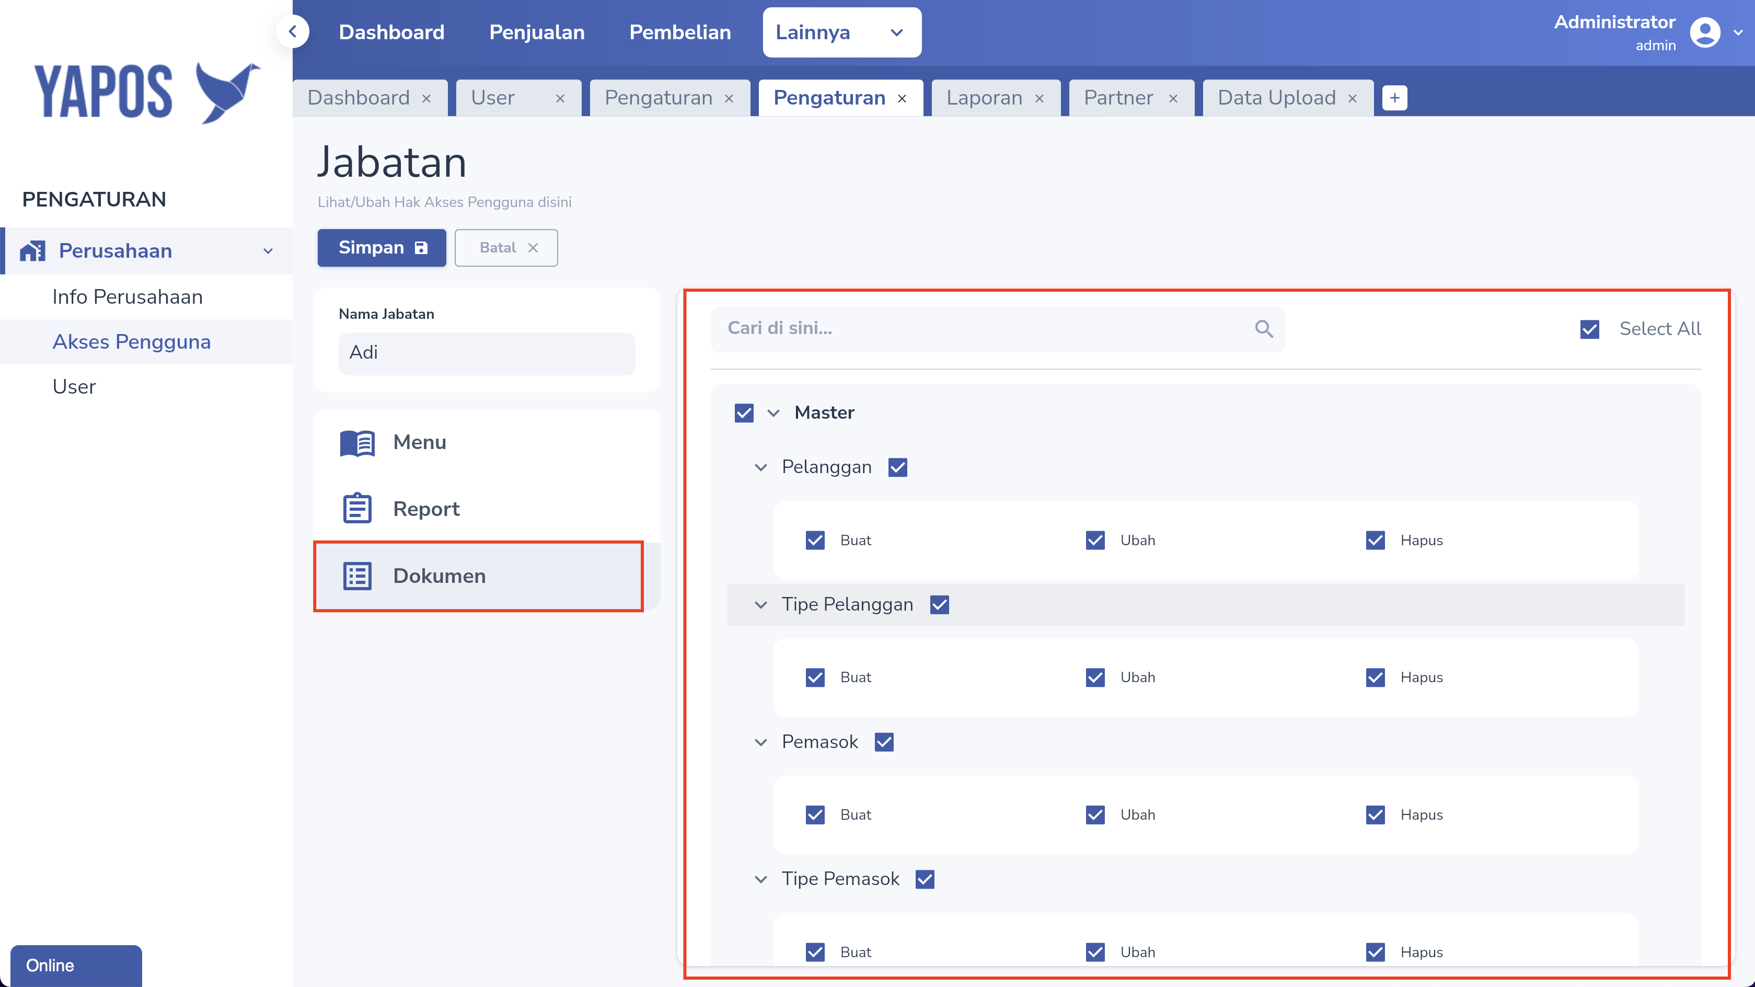This screenshot has height=987, width=1755.
Task: Close the inactive Pengaturan tab
Action: [729, 99]
